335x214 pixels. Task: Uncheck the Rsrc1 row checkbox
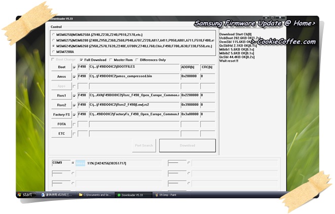74,96
